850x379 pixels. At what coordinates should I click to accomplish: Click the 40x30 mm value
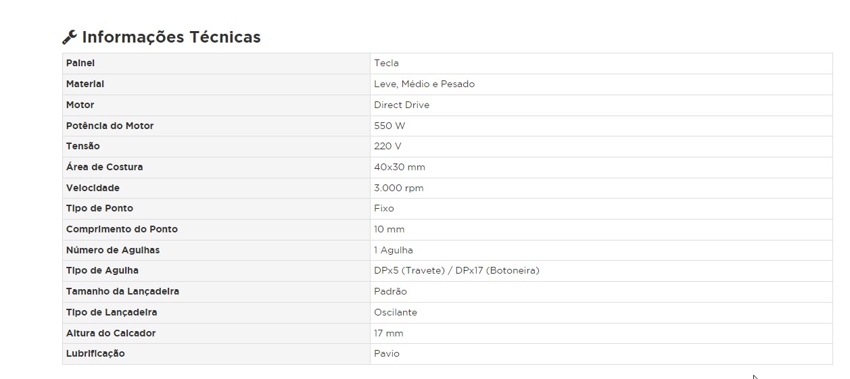coord(400,168)
